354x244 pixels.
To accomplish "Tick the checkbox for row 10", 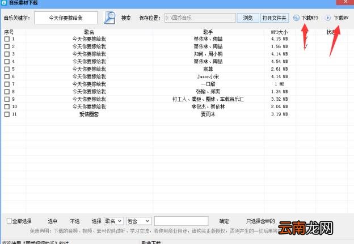I will click(7, 106).
